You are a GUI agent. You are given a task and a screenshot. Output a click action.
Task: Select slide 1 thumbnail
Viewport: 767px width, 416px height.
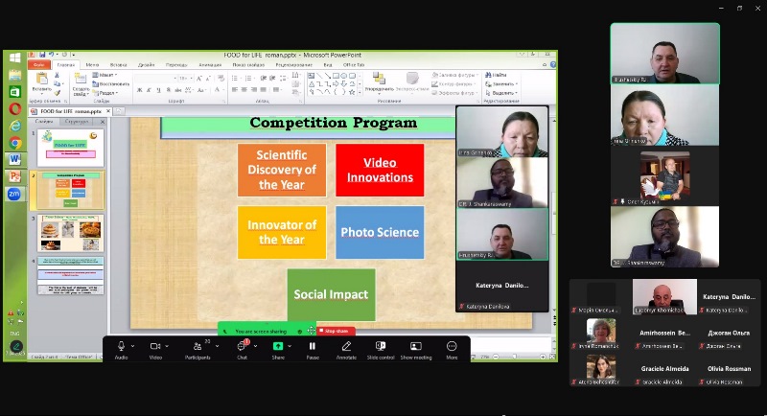point(70,148)
